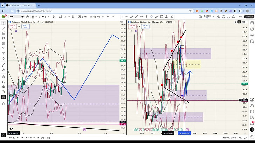This screenshot has width=255, height=143.
Task: Select the vertical line tool in favorites bar
Action: [146, 17]
